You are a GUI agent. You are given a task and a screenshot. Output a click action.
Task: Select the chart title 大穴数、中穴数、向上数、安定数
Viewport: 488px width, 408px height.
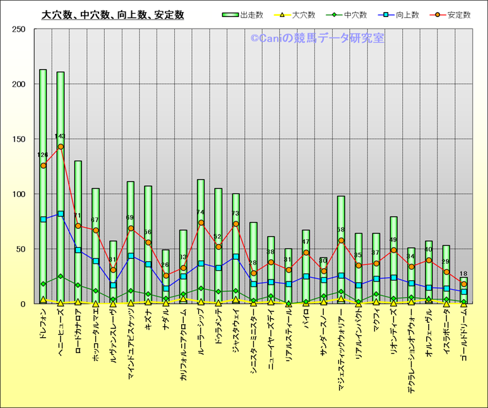point(112,15)
